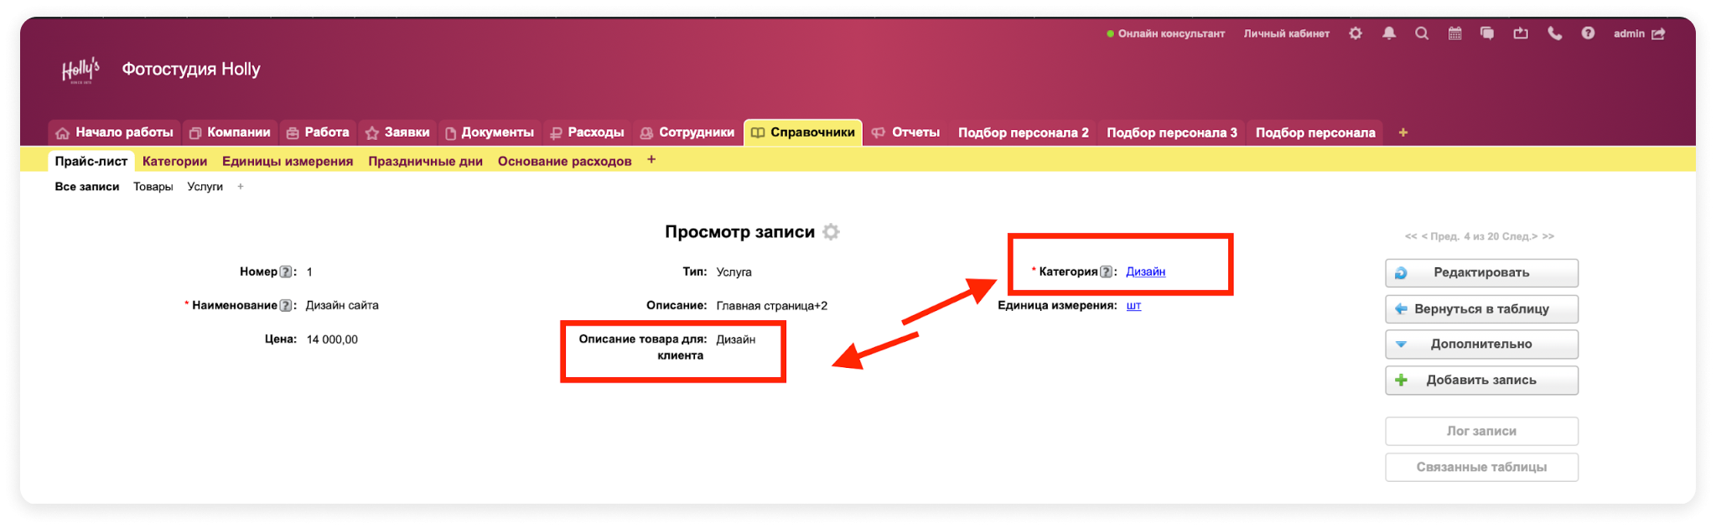1716x528 pixels.
Task: Open search via magnifier icon
Action: [x=1422, y=34]
